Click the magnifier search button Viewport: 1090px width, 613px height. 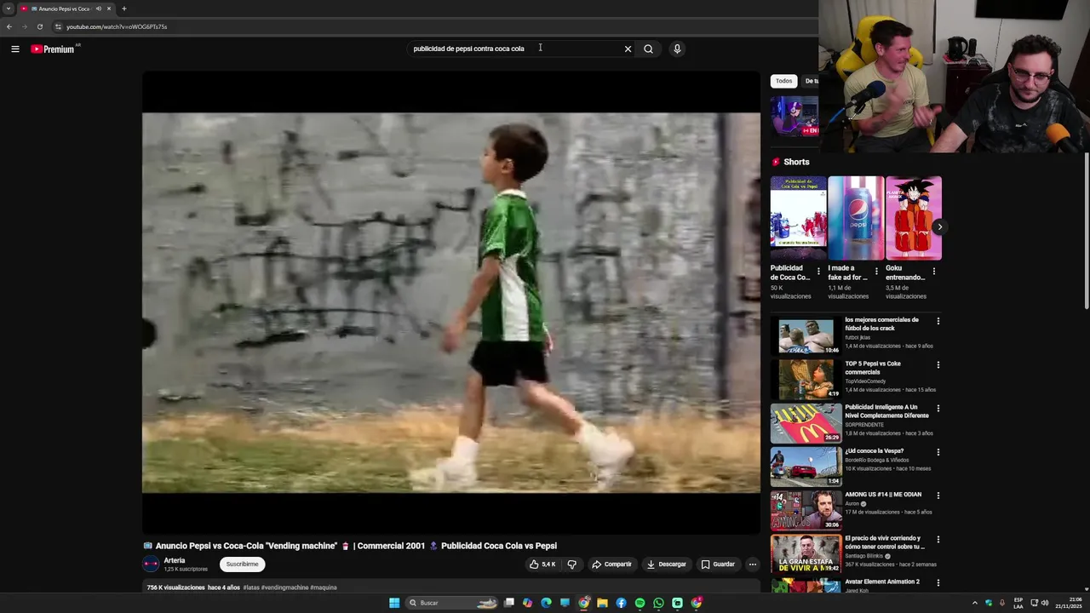point(649,49)
